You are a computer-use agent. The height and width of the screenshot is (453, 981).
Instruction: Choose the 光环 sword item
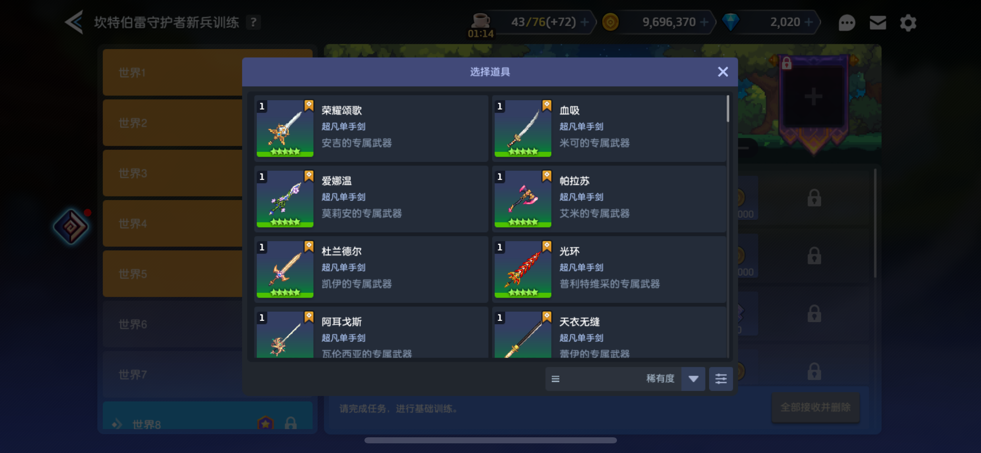[609, 269]
